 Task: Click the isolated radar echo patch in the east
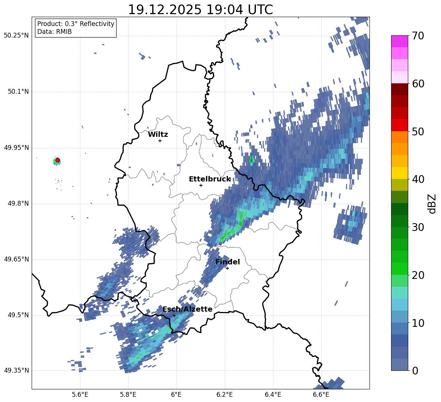pyautogui.click(x=350, y=225)
